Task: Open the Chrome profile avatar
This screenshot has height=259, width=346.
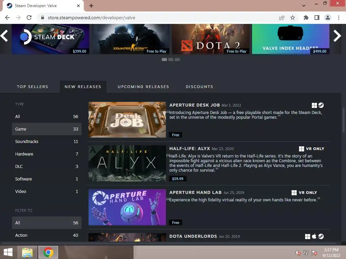Action: click(328, 18)
